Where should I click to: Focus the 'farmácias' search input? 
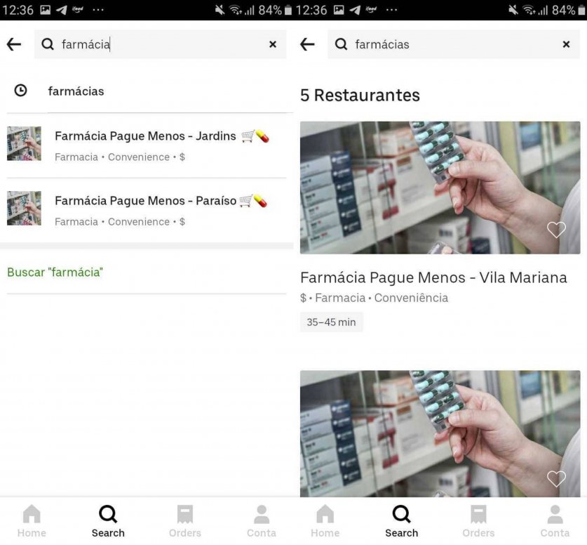point(454,44)
